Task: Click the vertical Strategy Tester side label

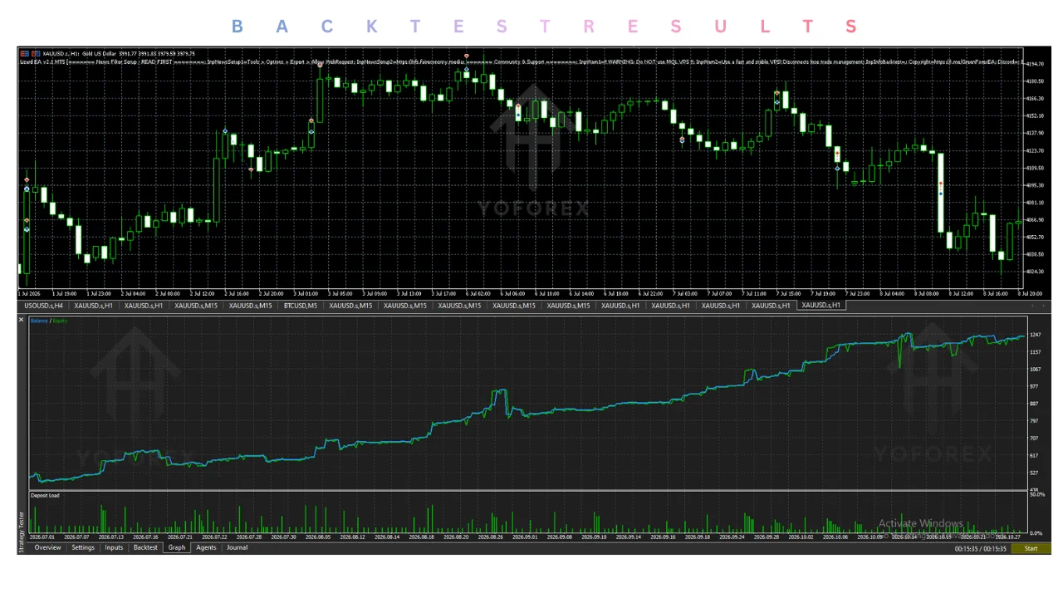Action: click(x=22, y=532)
